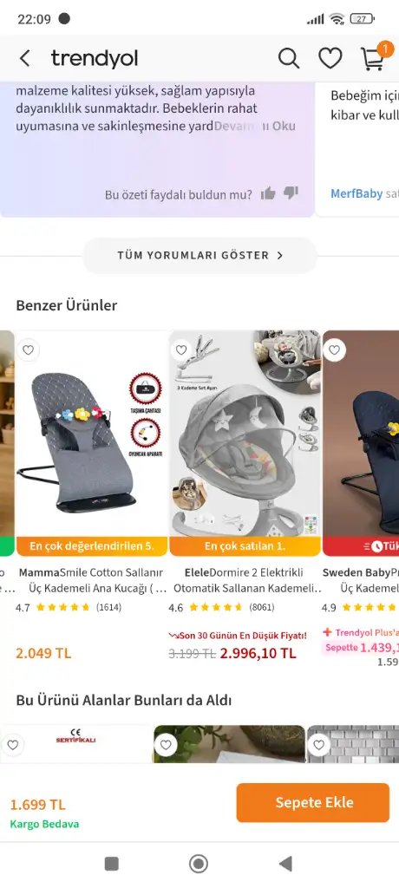
Task: Mark summary unhelpful with thumbs down
Action: point(291,193)
